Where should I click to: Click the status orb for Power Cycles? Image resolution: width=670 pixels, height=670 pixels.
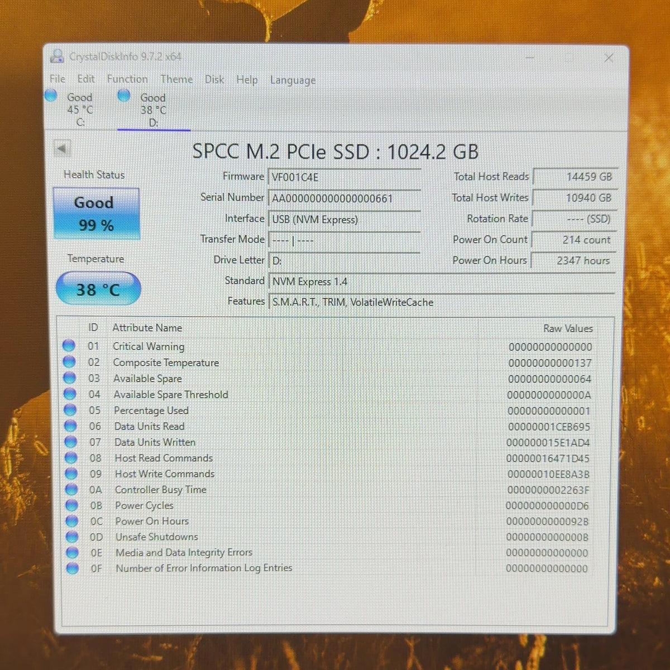71,505
